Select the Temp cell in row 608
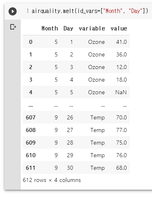The width and height of the screenshot is (152, 197). click(98, 130)
